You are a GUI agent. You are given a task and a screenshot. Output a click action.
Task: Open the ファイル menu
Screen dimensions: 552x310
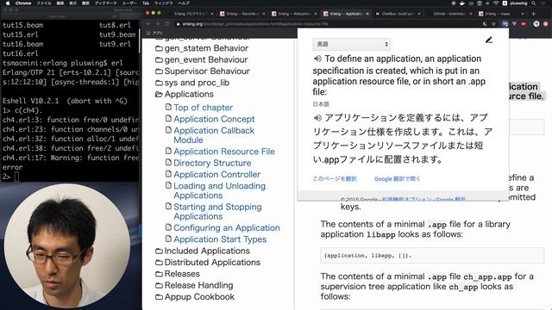(x=44, y=3)
